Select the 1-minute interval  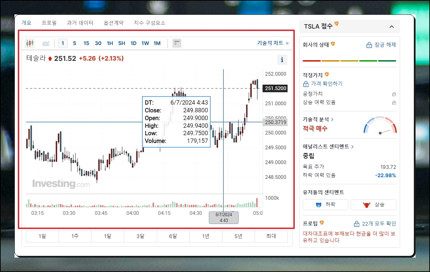[63, 43]
